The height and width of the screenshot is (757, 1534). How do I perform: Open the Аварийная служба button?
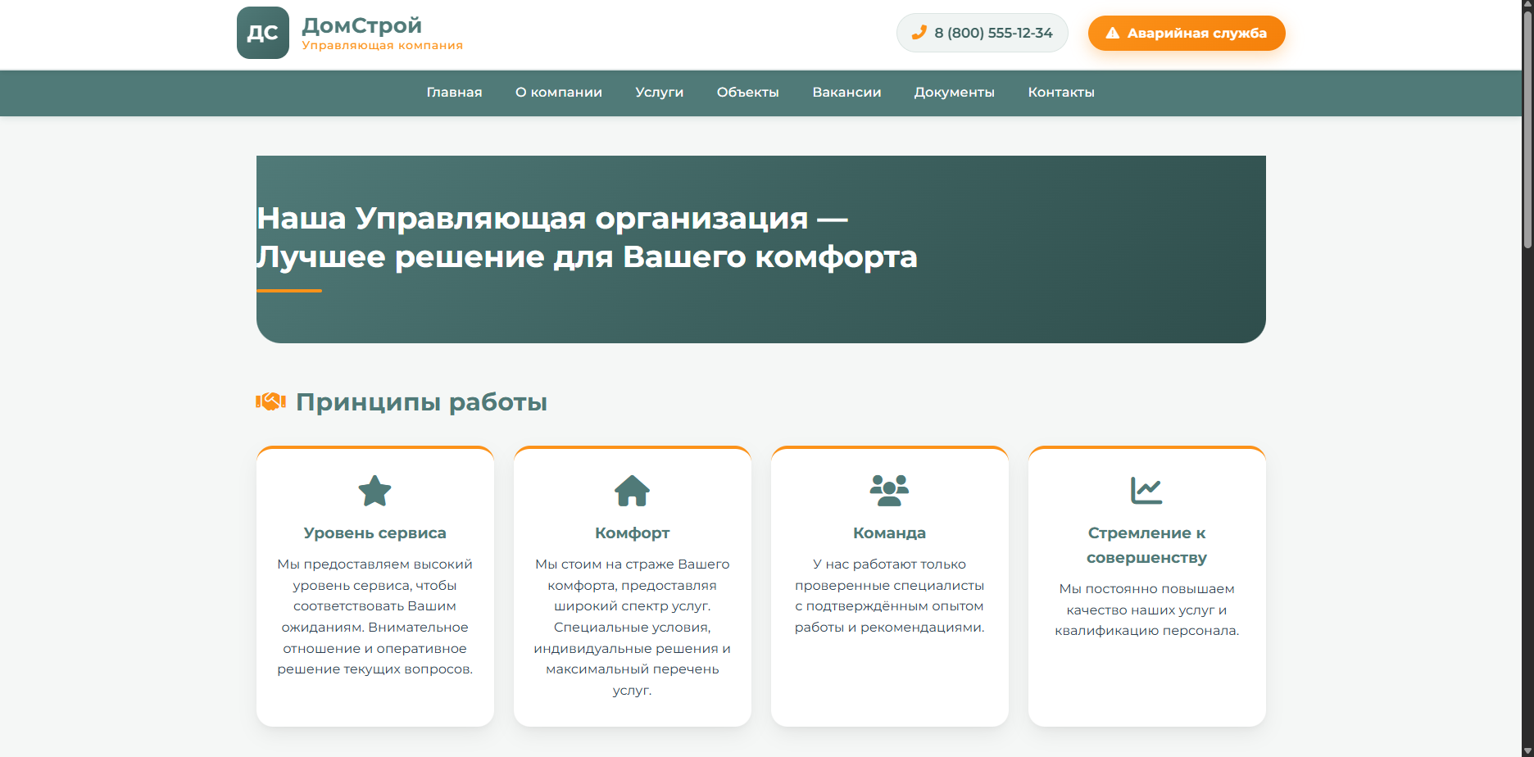tap(1187, 33)
